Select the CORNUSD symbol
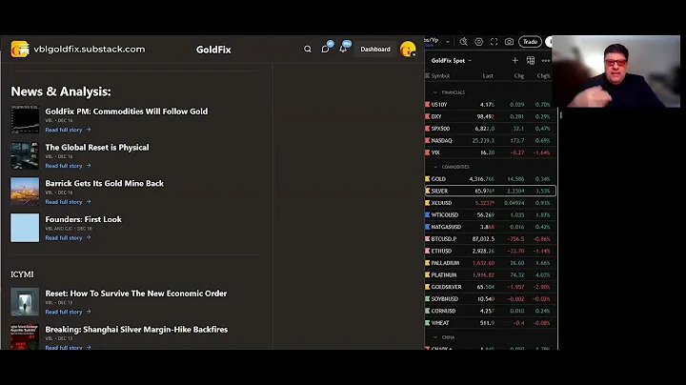Image resolution: width=686 pixels, height=385 pixels. click(x=443, y=311)
